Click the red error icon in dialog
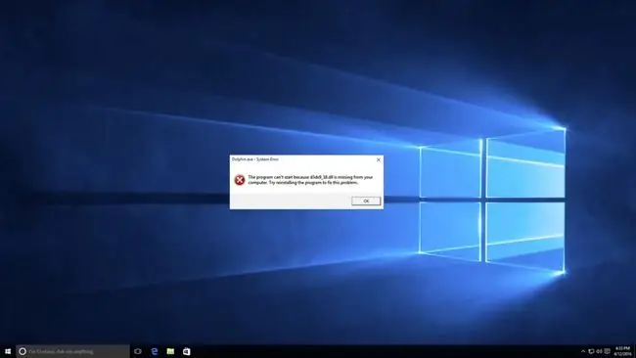 [240, 180]
